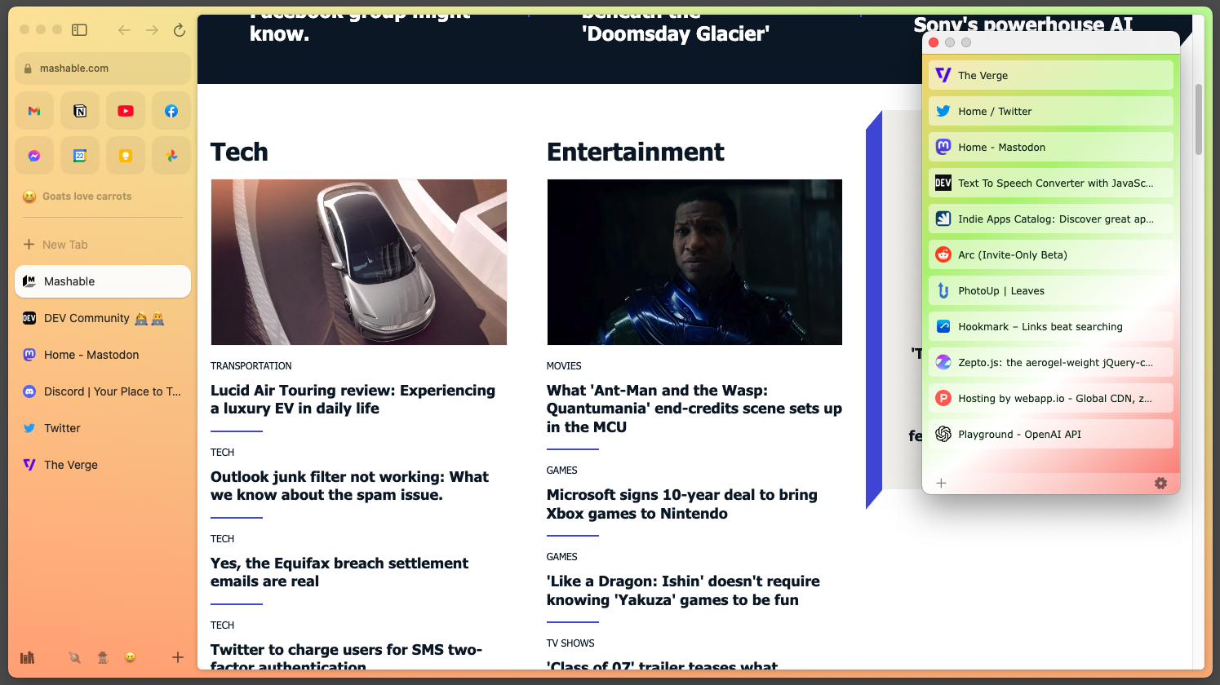Image resolution: width=1220 pixels, height=685 pixels.
Task: Open Microsoft 10-year Nintendo deal article
Action: [682, 504]
